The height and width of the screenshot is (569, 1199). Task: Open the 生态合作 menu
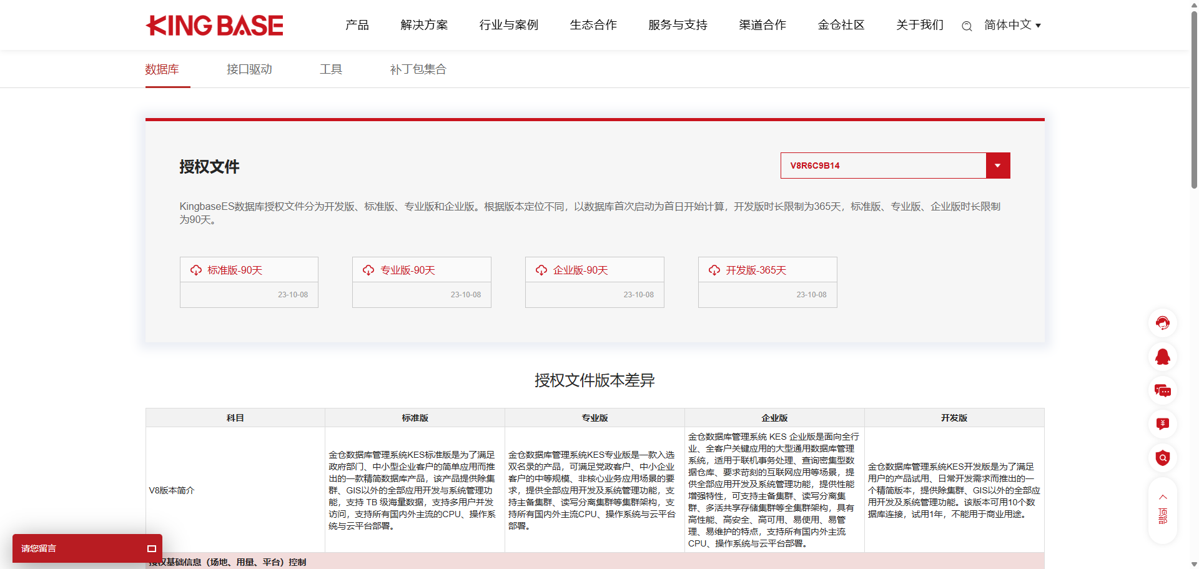tap(593, 25)
